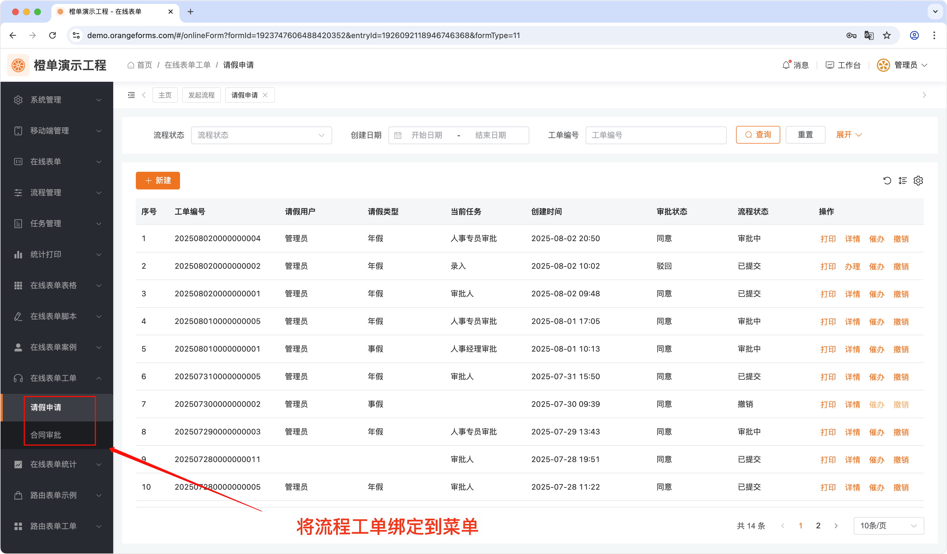Click the 新建 create button
Viewport: 947px width, 554px height.
(158, 181)
